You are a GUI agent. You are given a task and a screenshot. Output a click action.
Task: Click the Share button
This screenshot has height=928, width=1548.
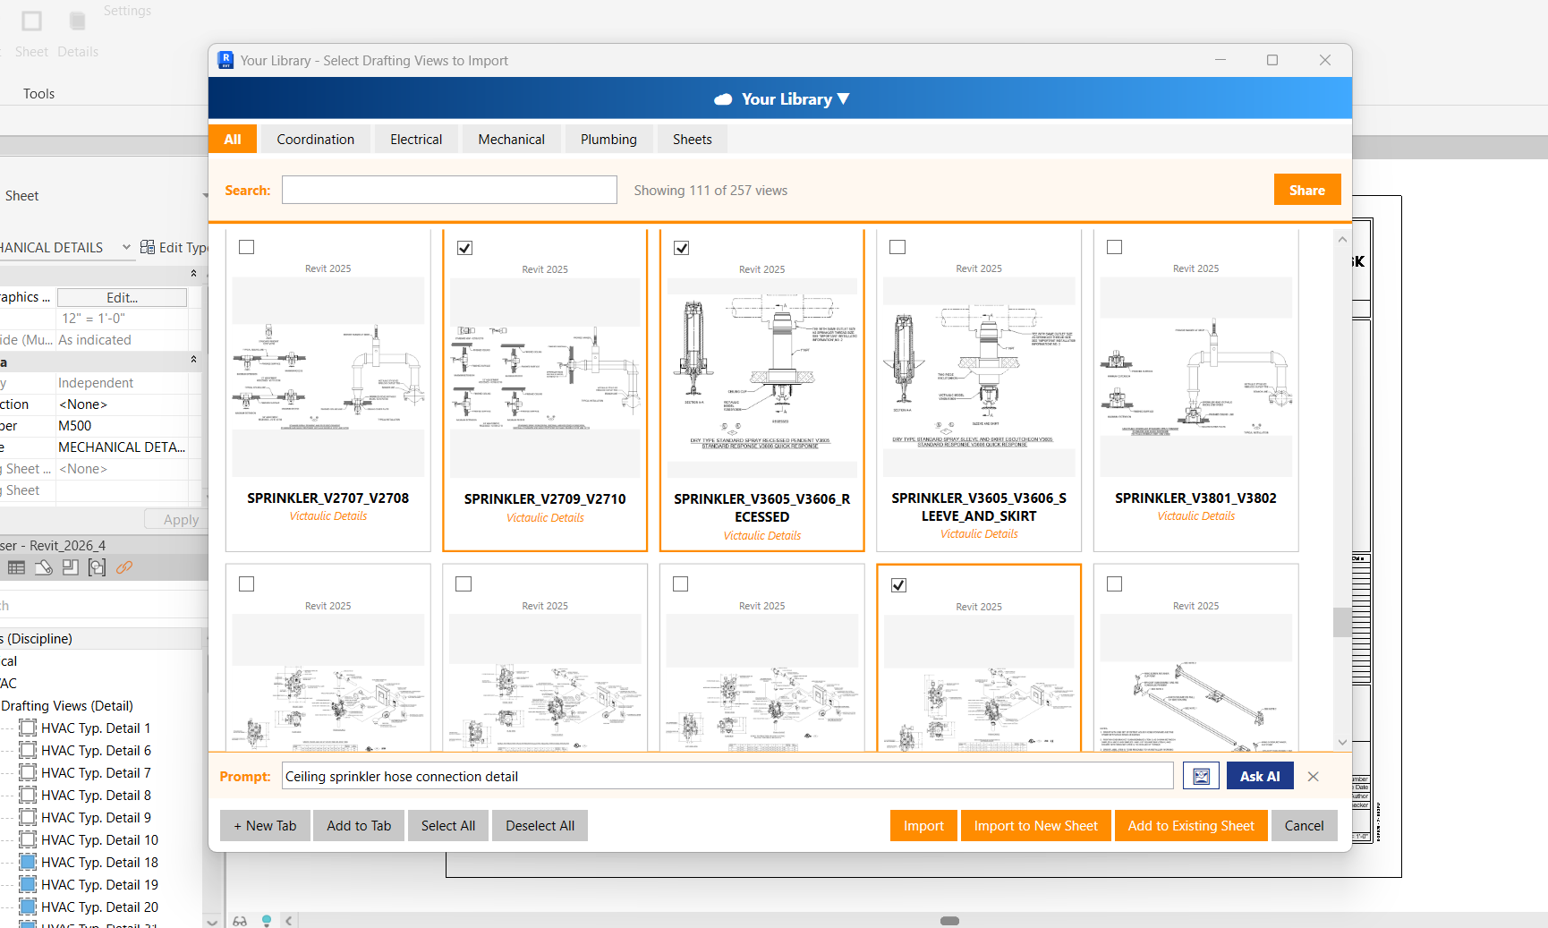1307,190
